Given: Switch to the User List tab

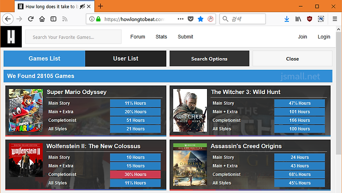Looking at the screenshot, I should tap(125, 58).
